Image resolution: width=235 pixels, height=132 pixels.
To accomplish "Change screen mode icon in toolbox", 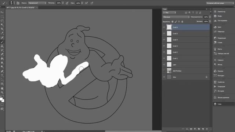I will 2,109.
